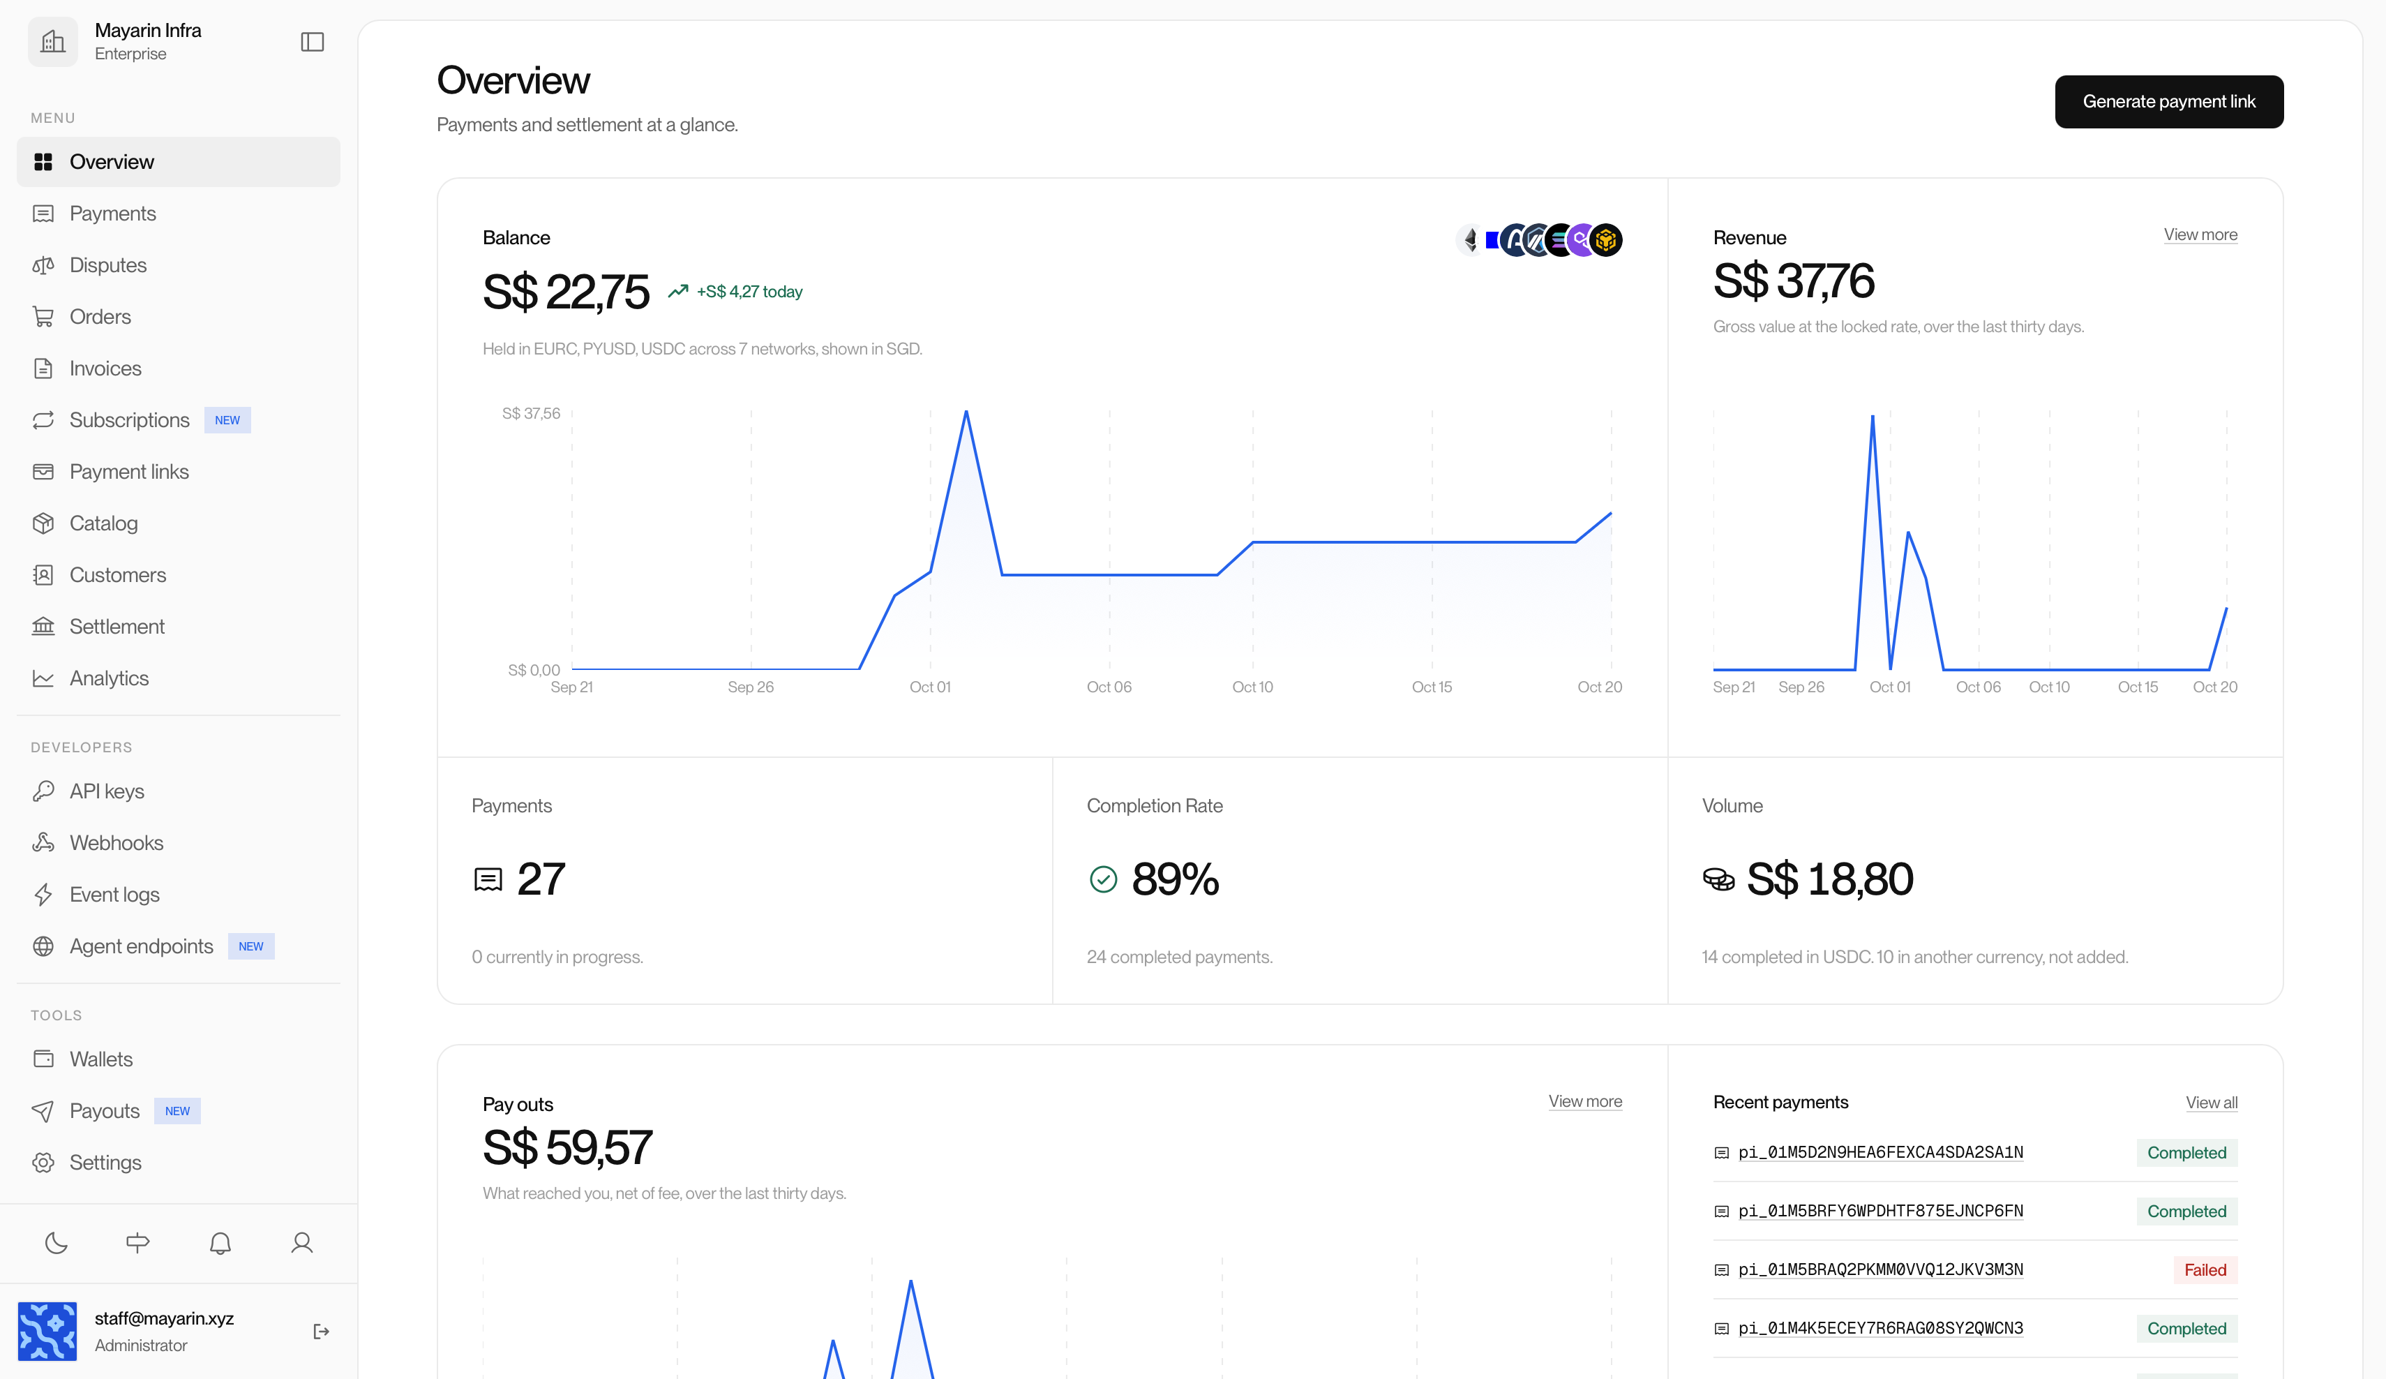Viewport: 2386px width, 1379px height.
Task: Log out with the sign-out icon
Action: click(321, 1331)
